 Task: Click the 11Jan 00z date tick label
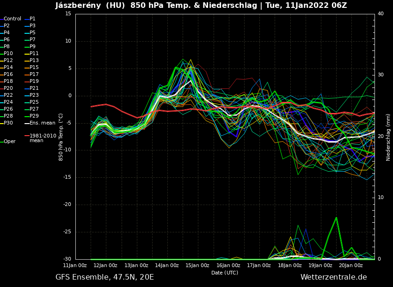(75, 266)
